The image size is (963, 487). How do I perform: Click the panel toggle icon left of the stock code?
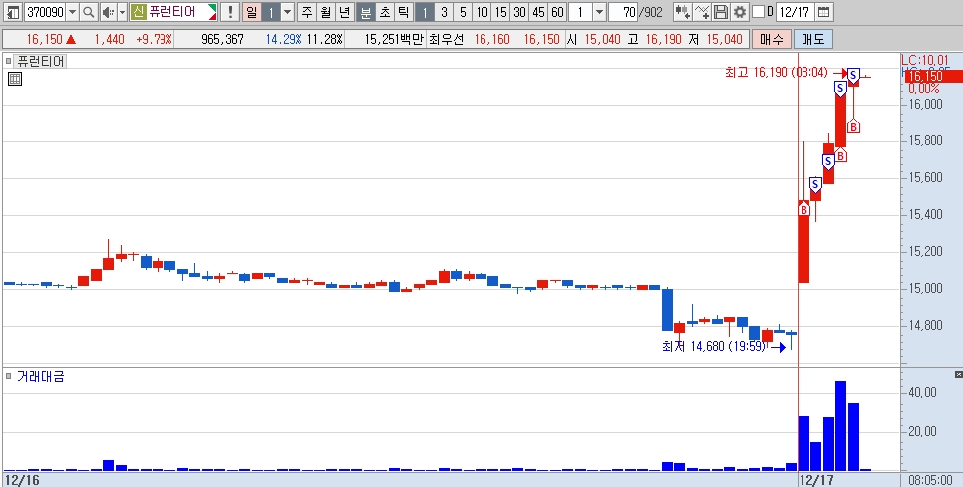coord(14,12)
